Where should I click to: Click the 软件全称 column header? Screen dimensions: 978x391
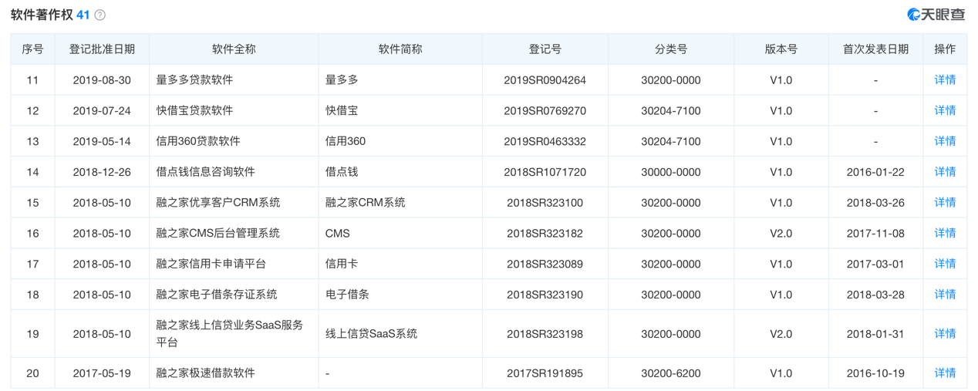[x=234, y=49]
